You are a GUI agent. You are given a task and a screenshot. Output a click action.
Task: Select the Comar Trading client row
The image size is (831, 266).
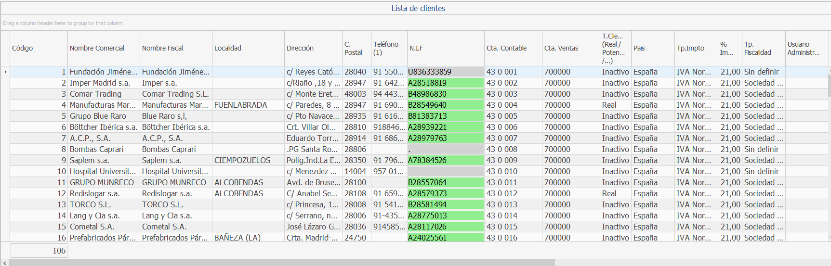coord(95,94)
